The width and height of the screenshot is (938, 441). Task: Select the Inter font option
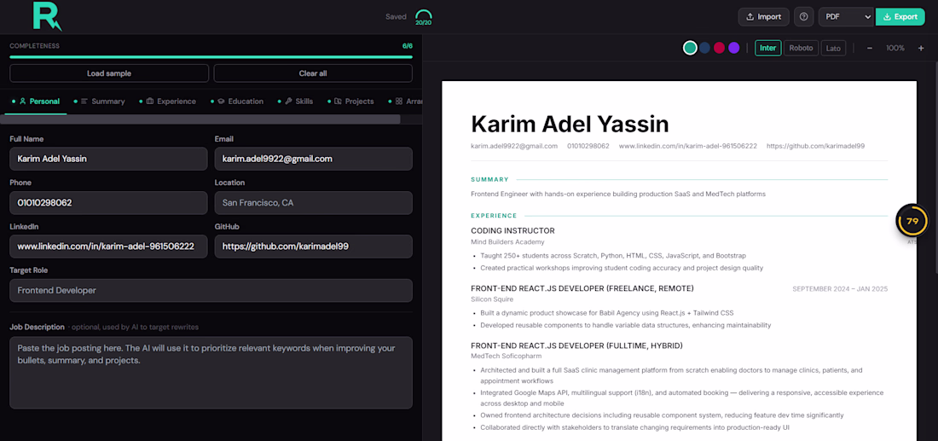click(x=767, y=48)
